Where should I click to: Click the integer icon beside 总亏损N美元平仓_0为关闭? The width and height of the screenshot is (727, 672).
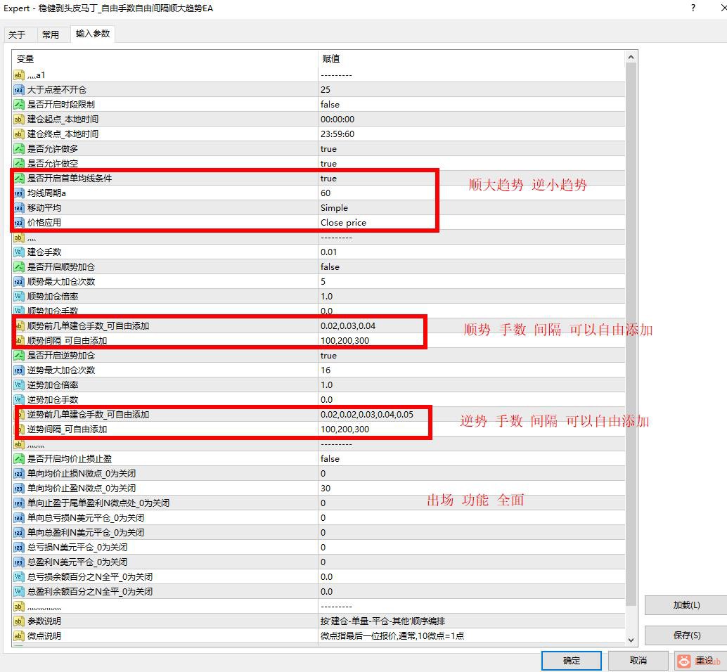pos(18,548)
